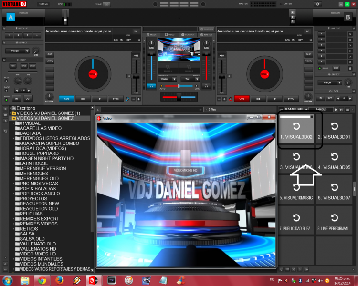Click deck A pitch plus button
Image resolution: width=358 pixels, height=286 pixels.
pyautogui.click(x=138, y=99)
